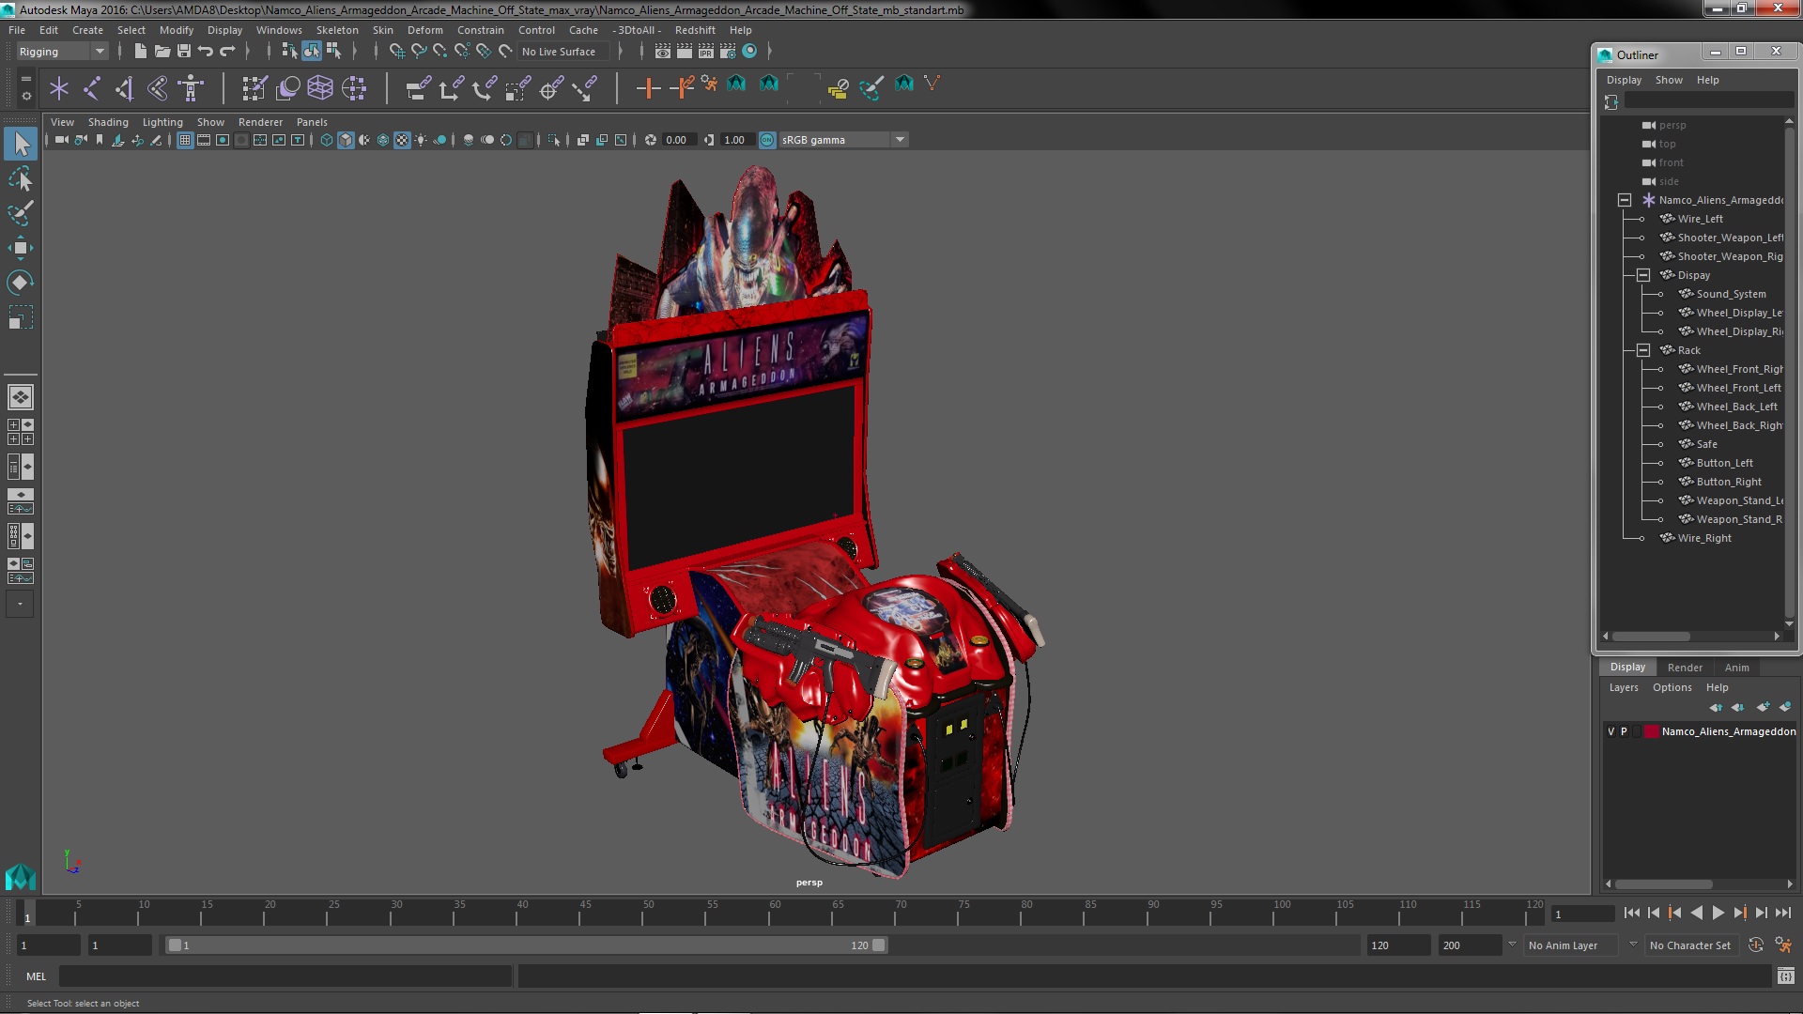
Task: Toggle the viewport Wireframe display button
Action: pos(327,140)
